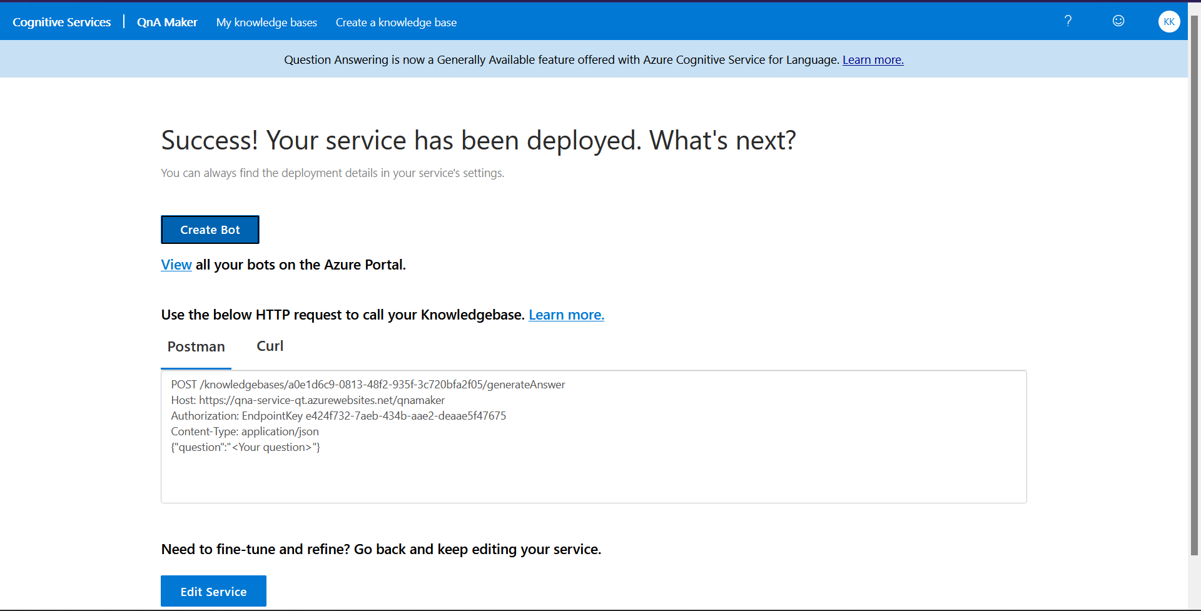This screenshot has height=611, width=1201.
Task: Open View bots on Azure Portal link
Action: pyautogui.click(x=176, y=265)
